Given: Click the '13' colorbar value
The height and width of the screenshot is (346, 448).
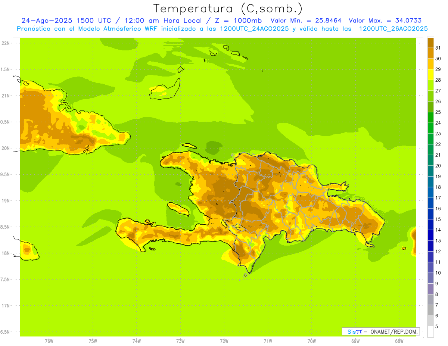Looking at the screenshot, I should (x=438, y=241).
